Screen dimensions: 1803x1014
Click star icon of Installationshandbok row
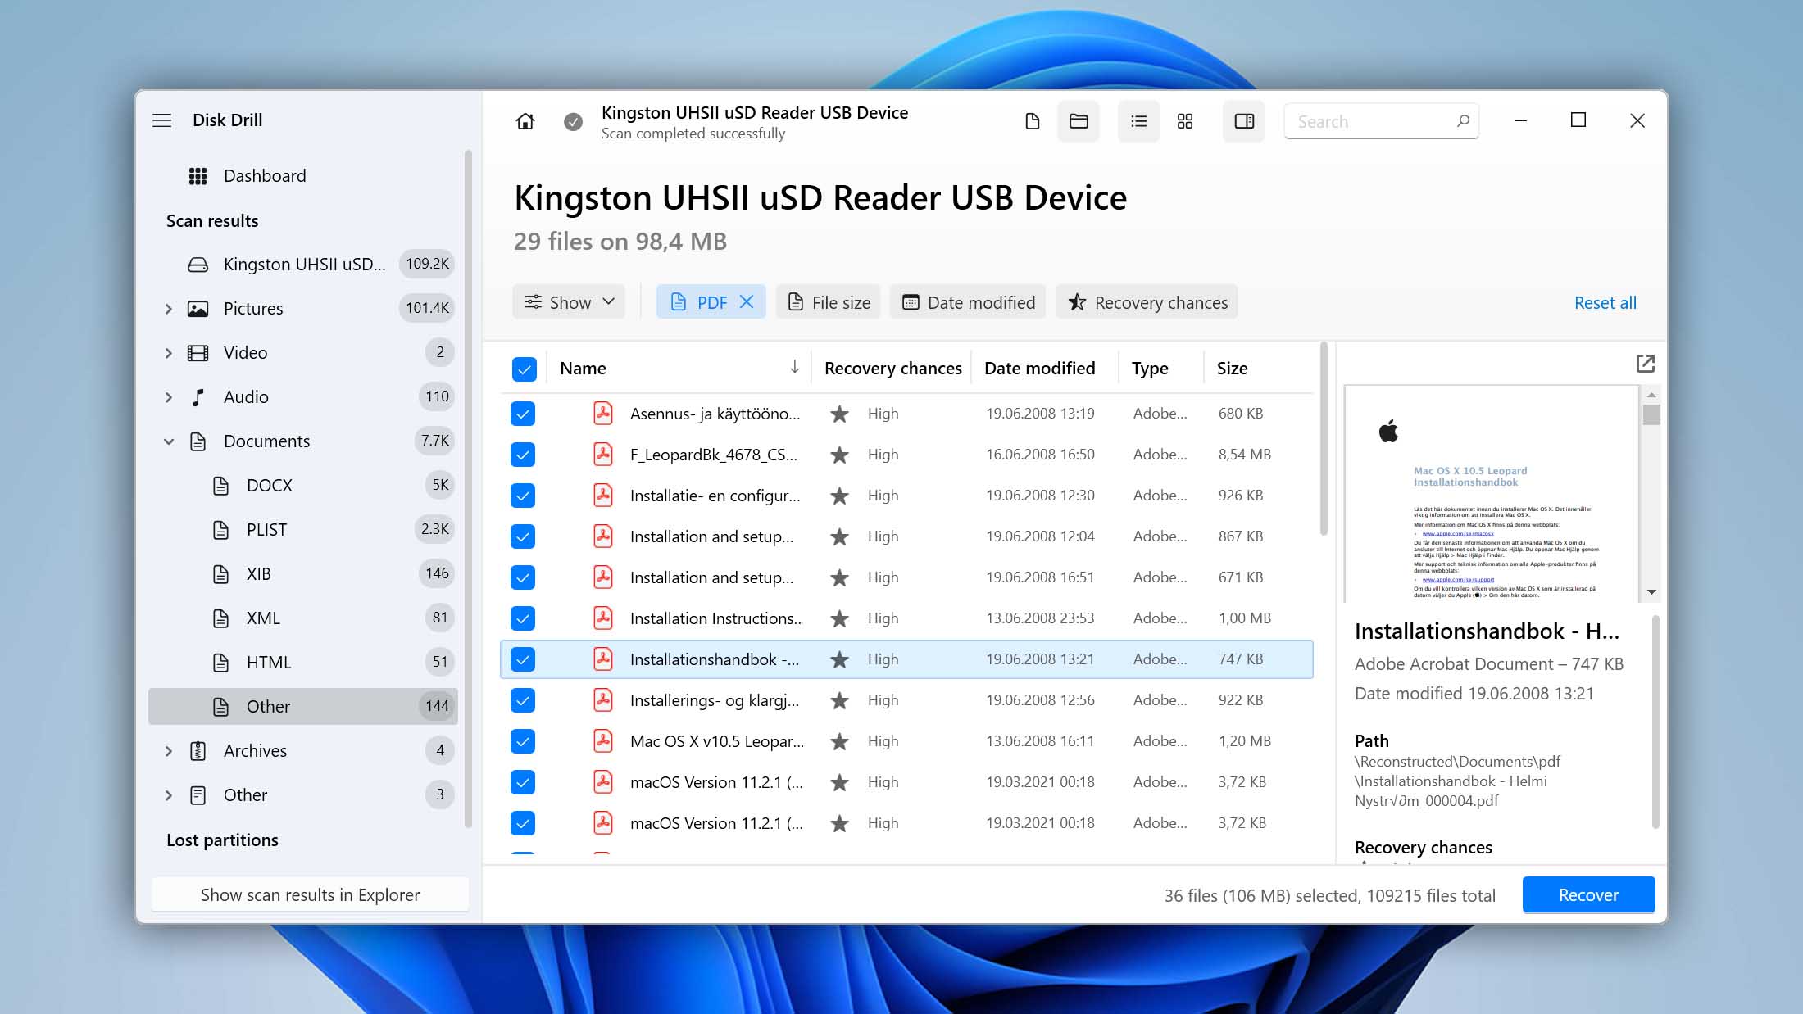839,659
